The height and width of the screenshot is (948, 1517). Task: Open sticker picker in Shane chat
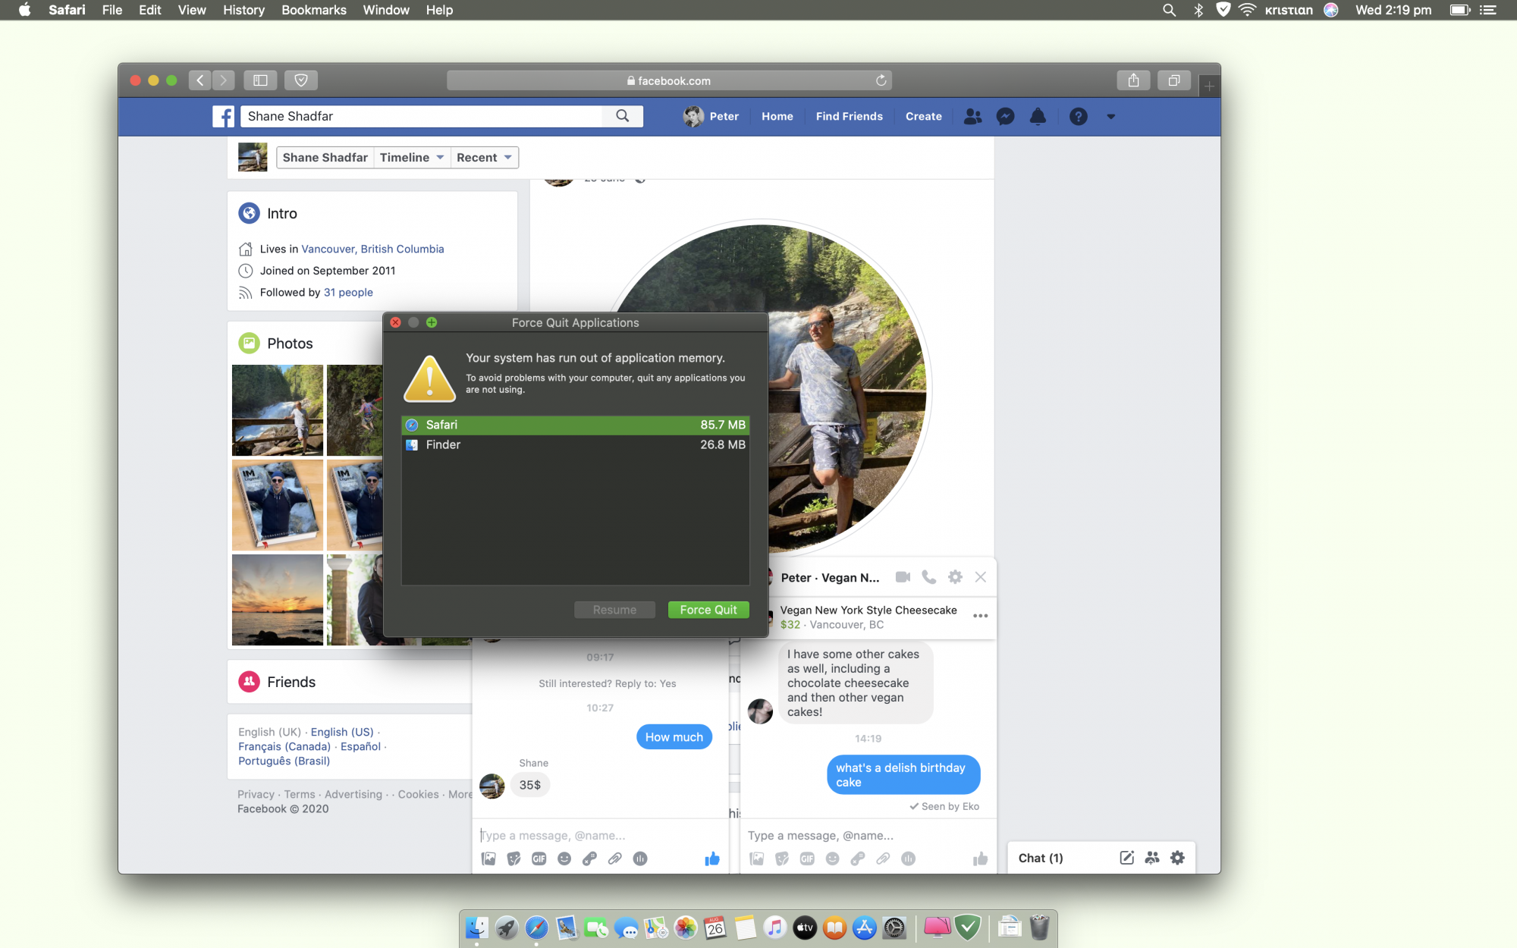(x=514, y=859)
